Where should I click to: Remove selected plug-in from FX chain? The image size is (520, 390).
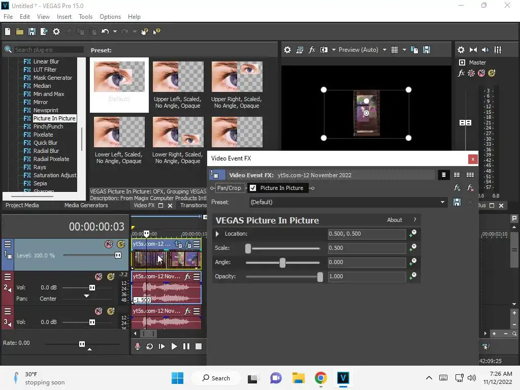[x=470, y=188]
